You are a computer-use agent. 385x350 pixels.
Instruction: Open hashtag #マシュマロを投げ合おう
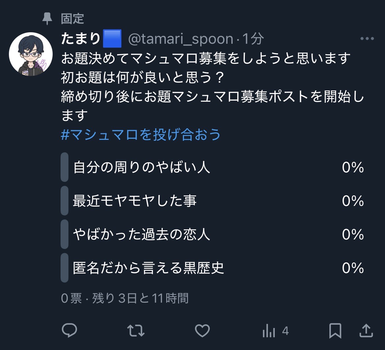pyautogui.click(x=141, y=135)
